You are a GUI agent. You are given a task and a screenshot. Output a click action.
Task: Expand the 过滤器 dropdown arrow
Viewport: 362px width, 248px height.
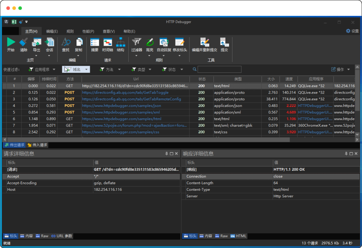pos(136,55)
